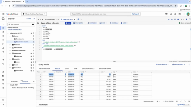Image resolution: width=191 pixels, height=107 pixels.
Task: Click DOWNLOAD in query toolbar
Action: pyautogui.click(x=92, y=23)
